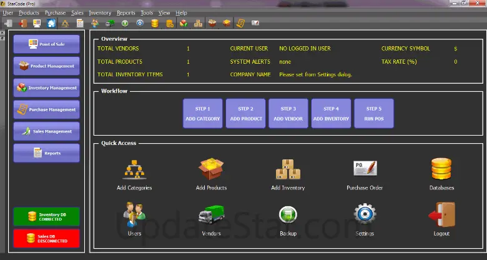Viewport: 487px width, 260px height.
Task: Open the Inventory menu
Action: pyautogui.click(x=100, y=12)
